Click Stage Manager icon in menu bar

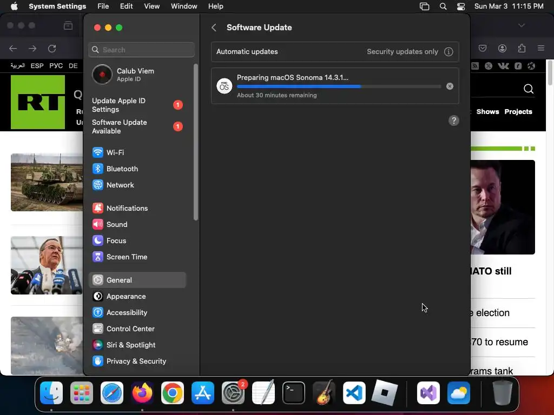(424, 6)
